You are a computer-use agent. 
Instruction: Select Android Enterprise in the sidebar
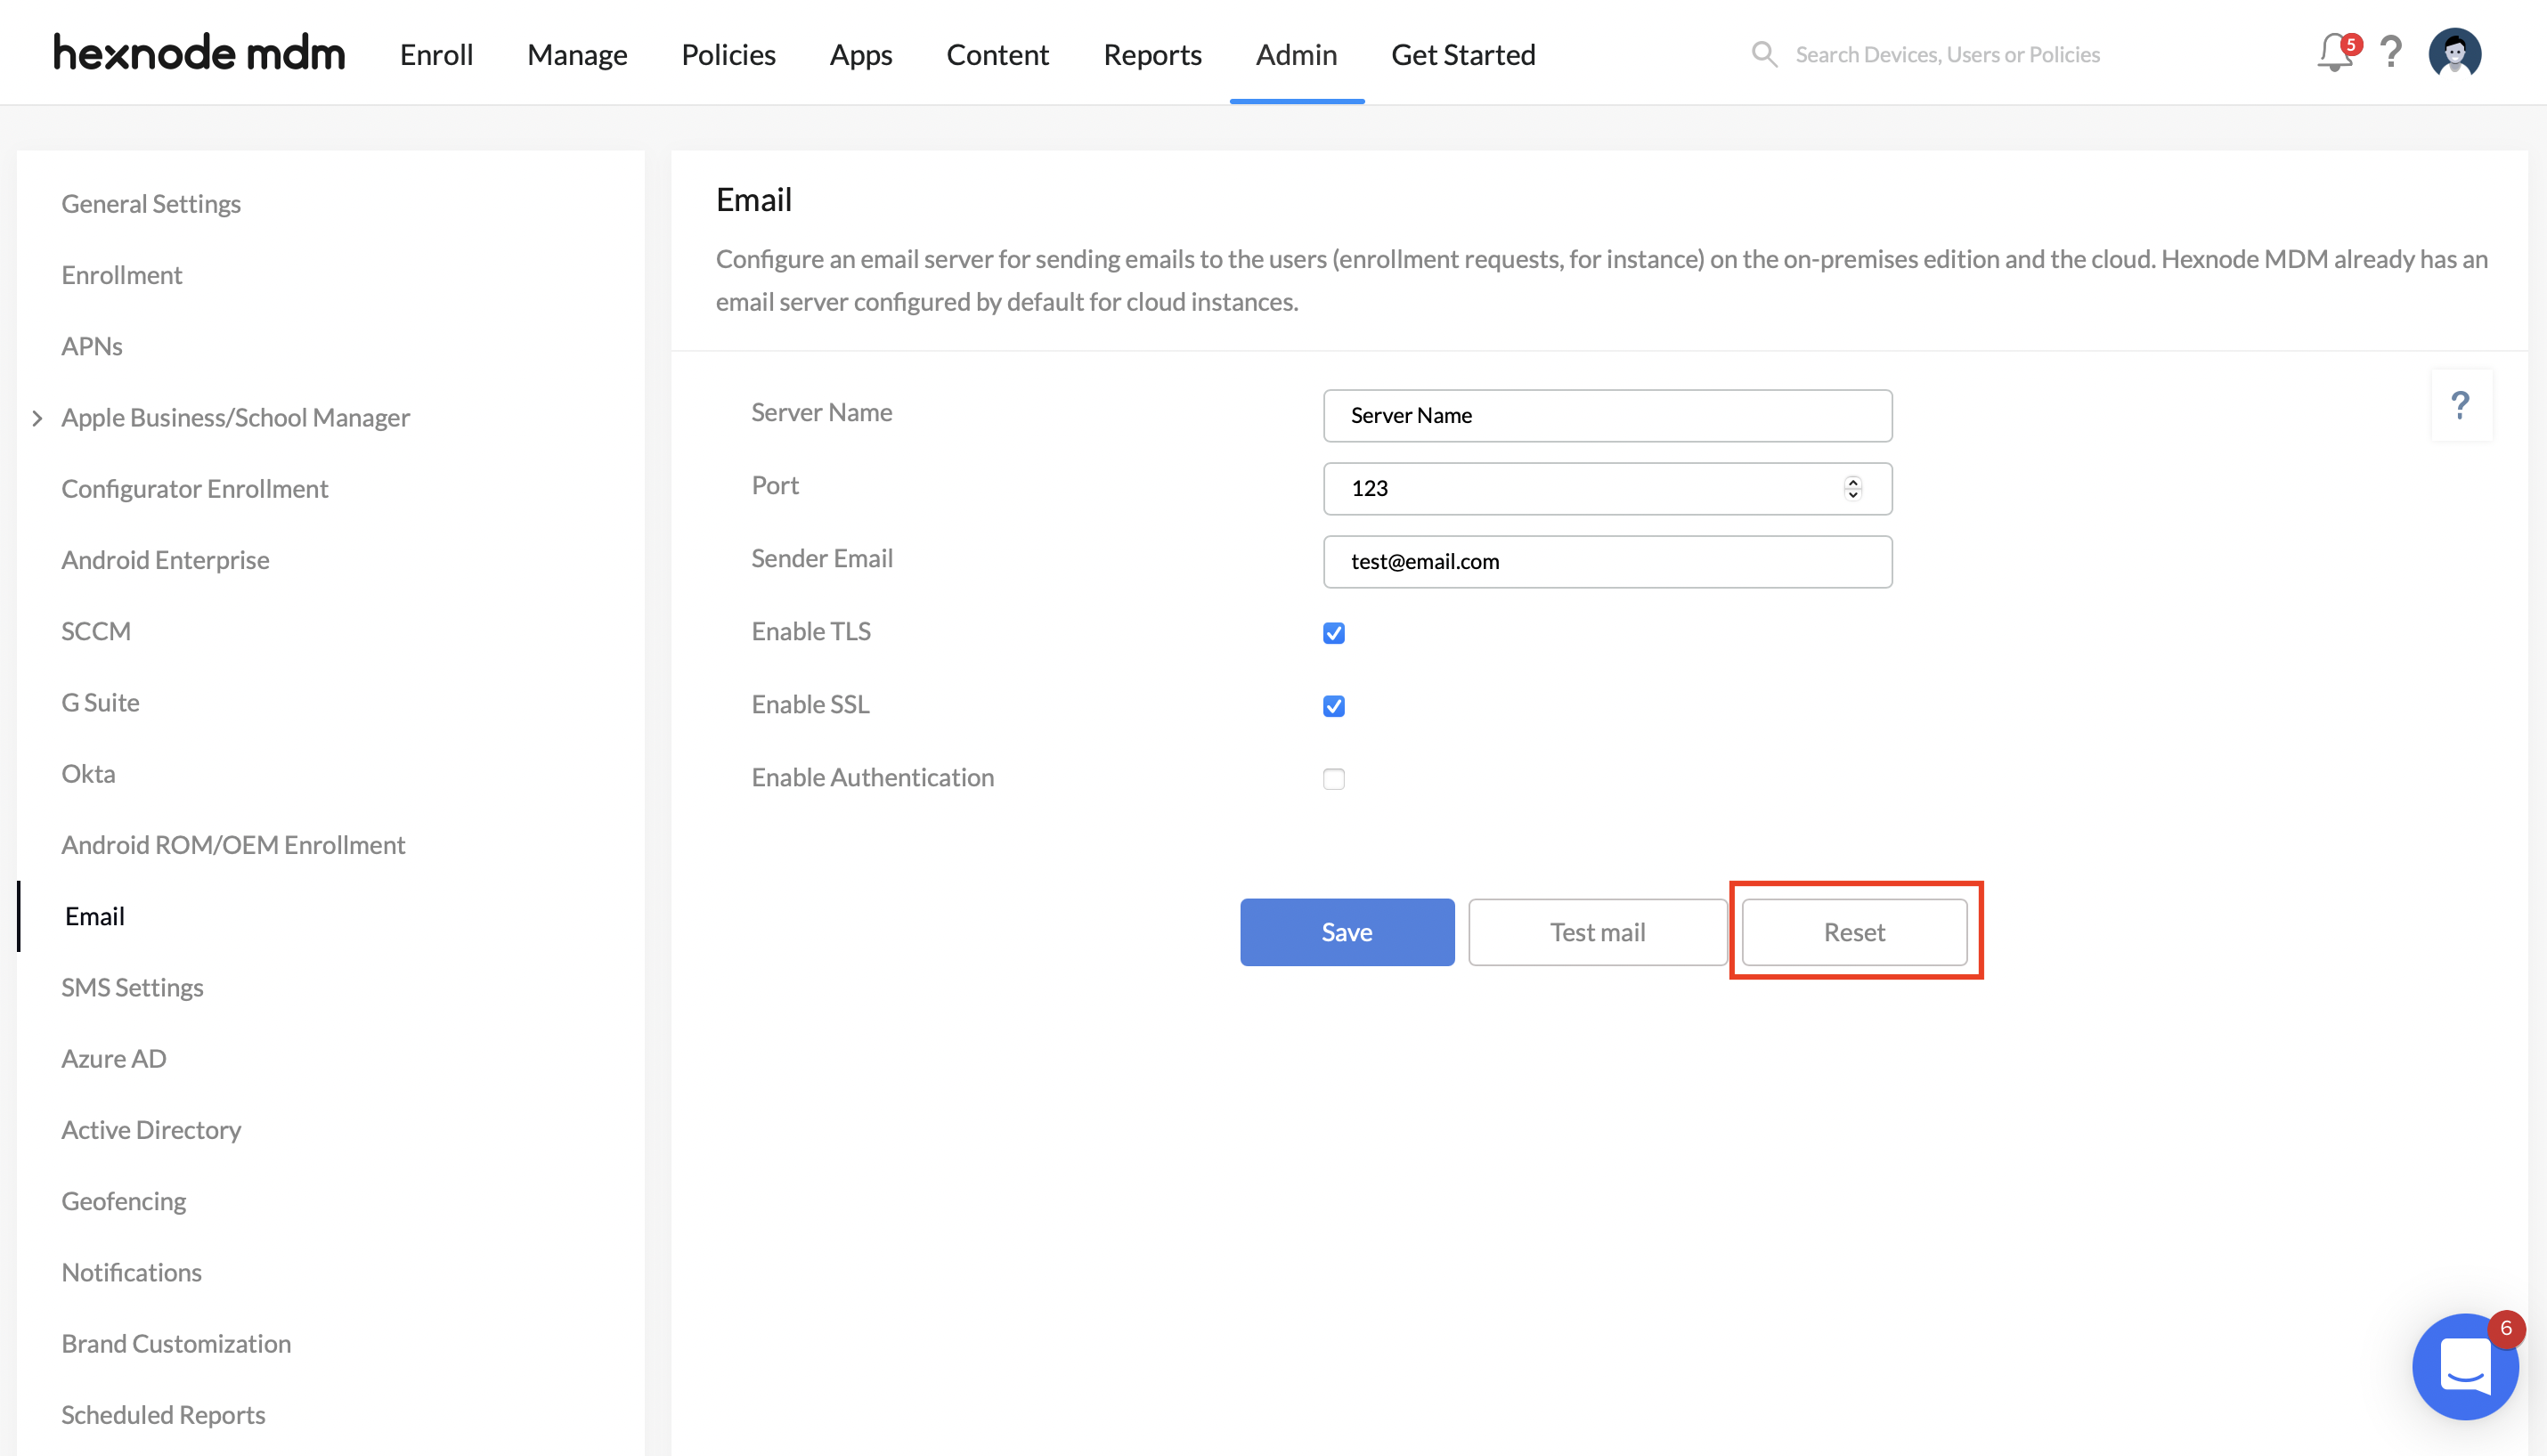coord(165,560)
